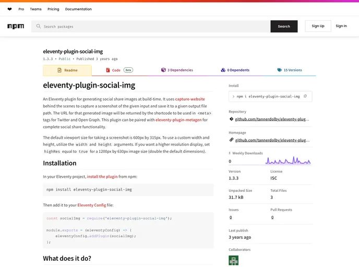The height and width of the screenshot is (267, 359).
Task: Open the Eleventy Config link
Action: (92, 205)
